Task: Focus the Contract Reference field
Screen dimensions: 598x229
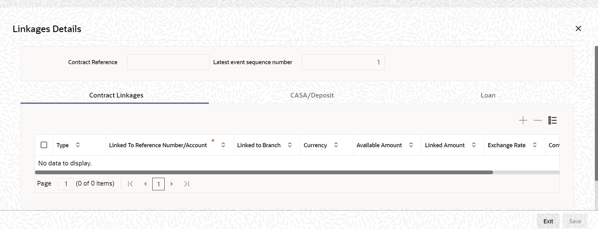Action: pos(168,62)
